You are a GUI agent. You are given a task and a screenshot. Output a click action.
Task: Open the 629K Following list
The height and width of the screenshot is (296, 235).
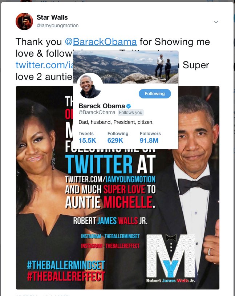(x=118, y=137)
